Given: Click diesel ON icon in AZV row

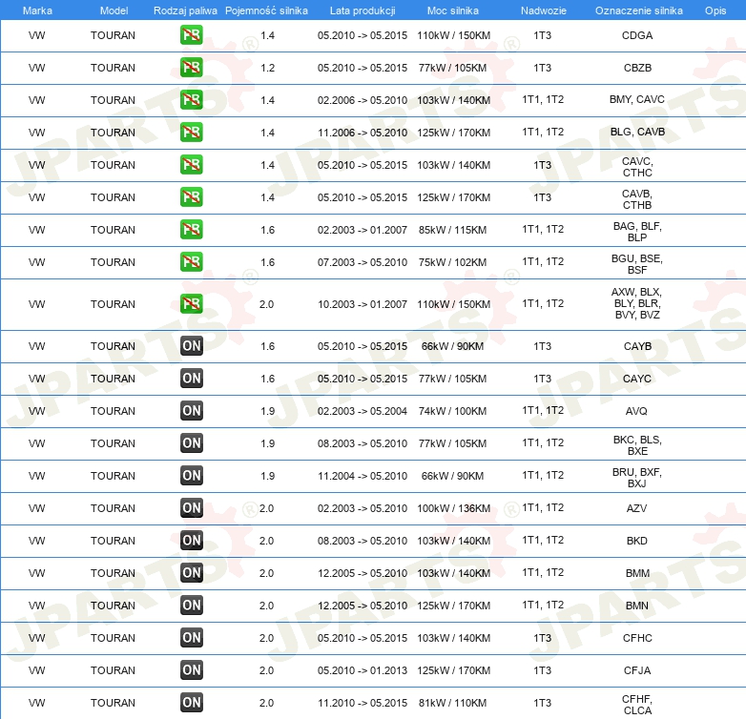Looking at the screenshot, I should tap(192, 508).
